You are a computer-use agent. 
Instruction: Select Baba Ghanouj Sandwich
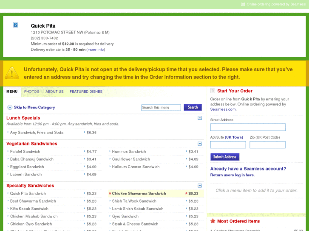[32, 159]
